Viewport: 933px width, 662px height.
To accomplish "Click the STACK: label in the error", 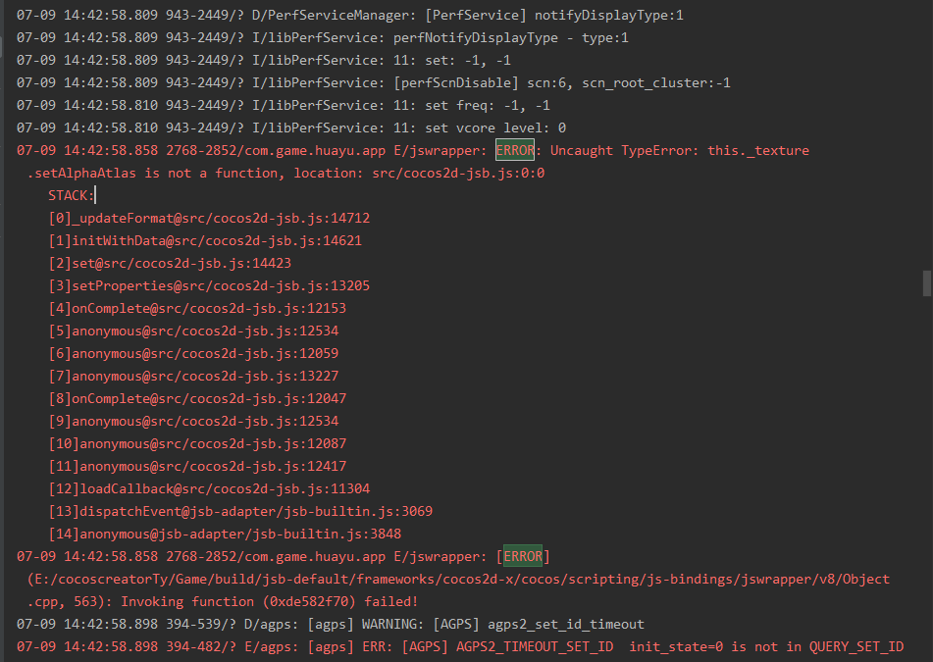I will pos(71,195).
